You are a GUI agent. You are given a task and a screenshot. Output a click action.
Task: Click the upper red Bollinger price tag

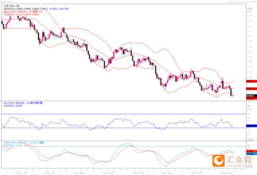coord(251,81)
